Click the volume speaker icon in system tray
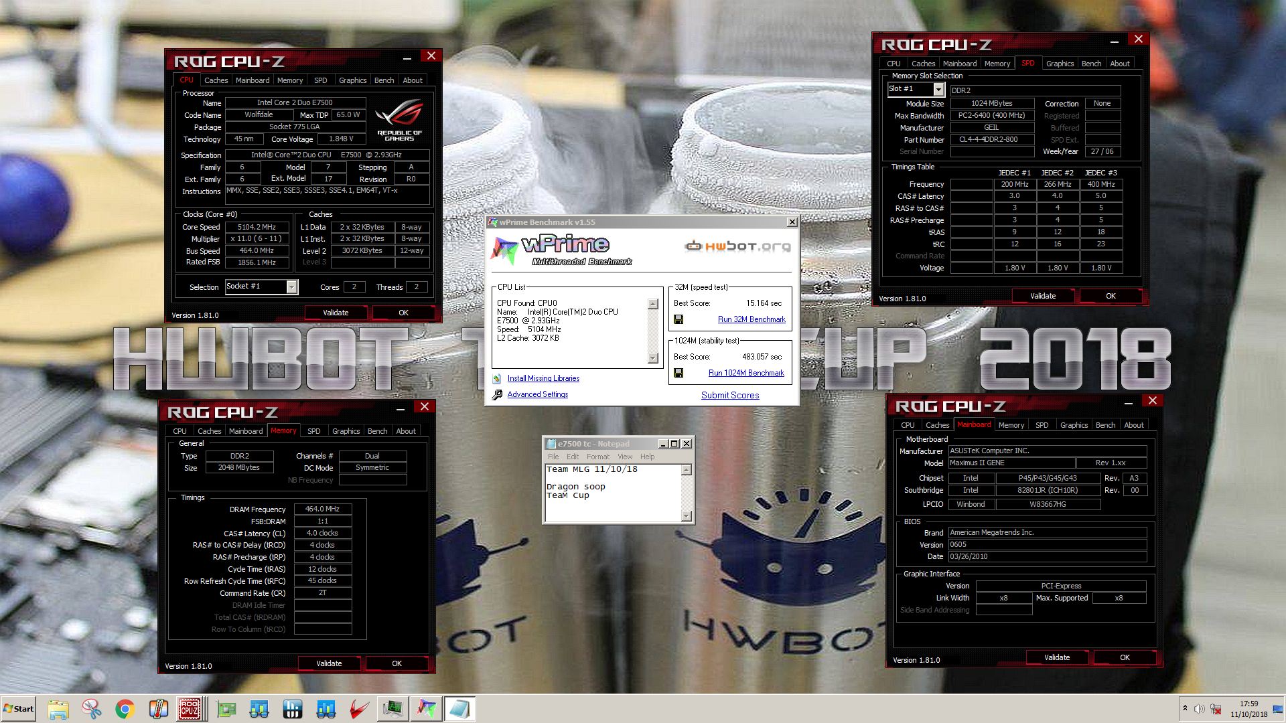 point(1199,709)
